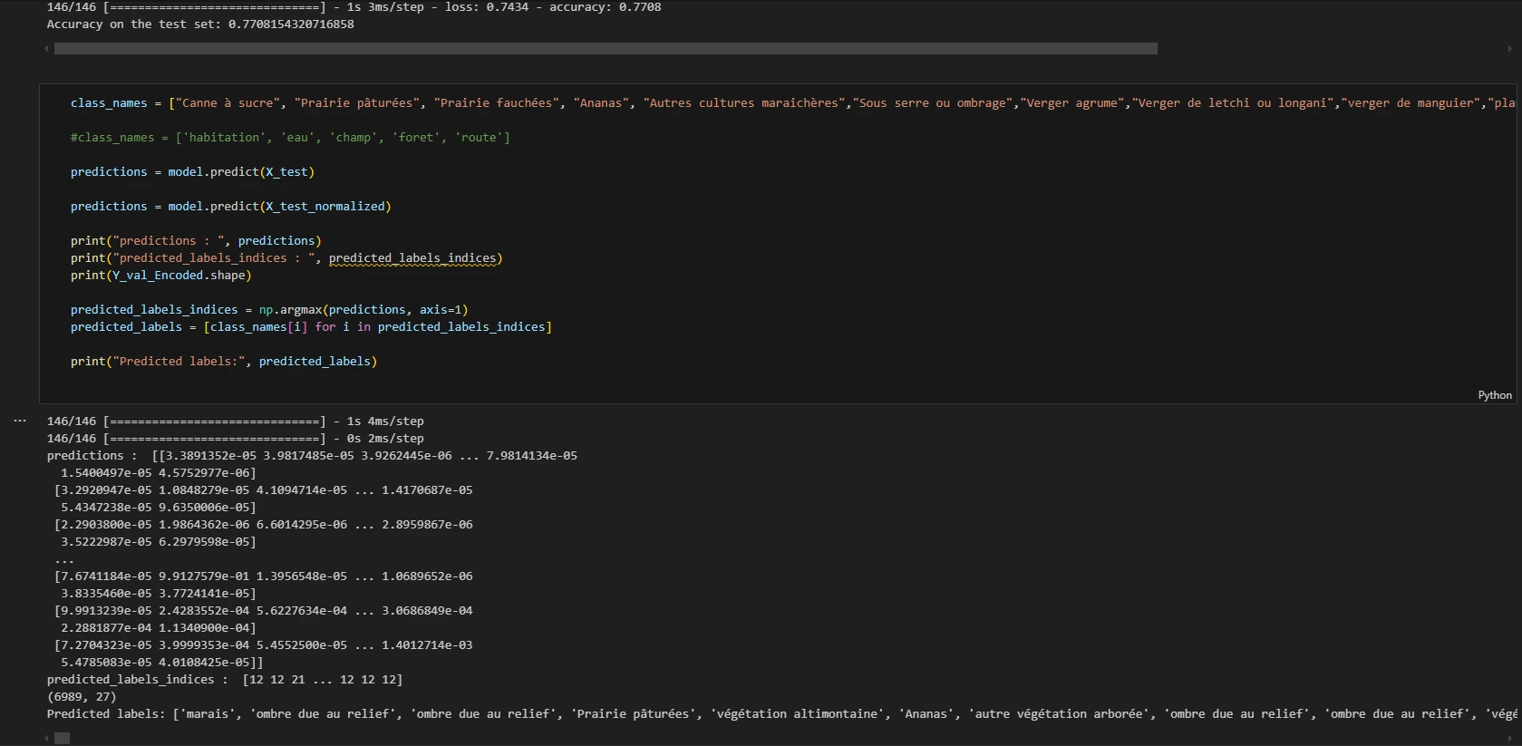The height and width of the screenshot is (746, 1522).
Task: Click the 'Accuracy on the test set' output line
Action: (200, 24)
